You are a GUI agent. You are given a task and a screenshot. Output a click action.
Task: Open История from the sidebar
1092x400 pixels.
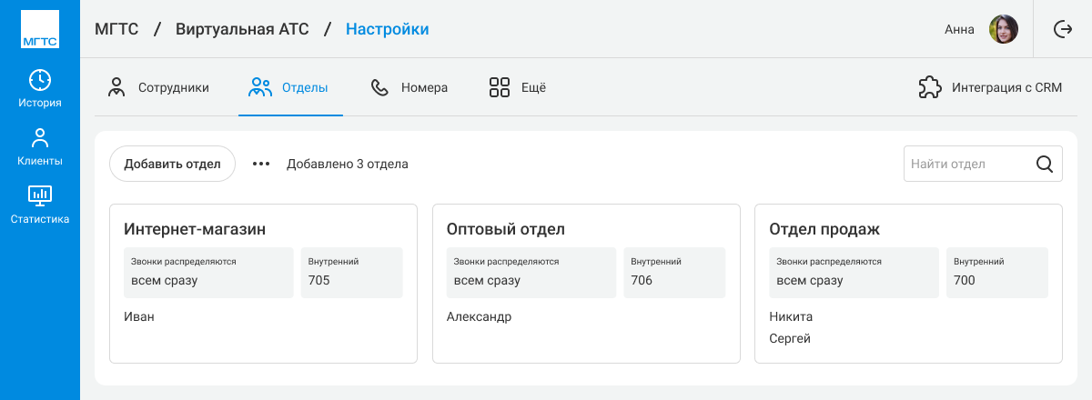tap(40, 88)
